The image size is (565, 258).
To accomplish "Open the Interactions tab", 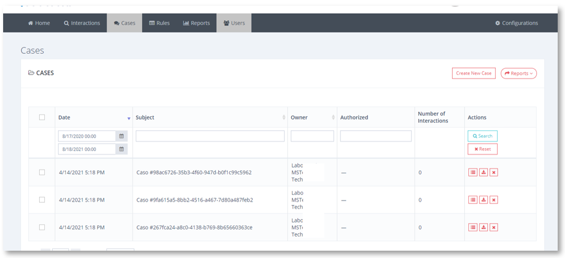I will tap(82, 23).
